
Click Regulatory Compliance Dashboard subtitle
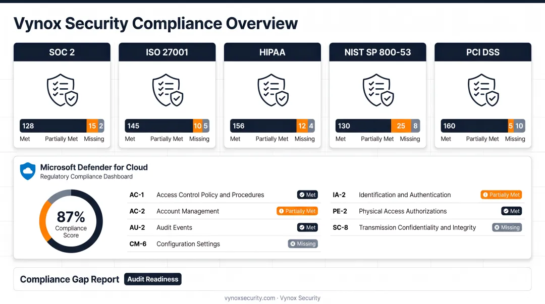click(x=86, y=176)
